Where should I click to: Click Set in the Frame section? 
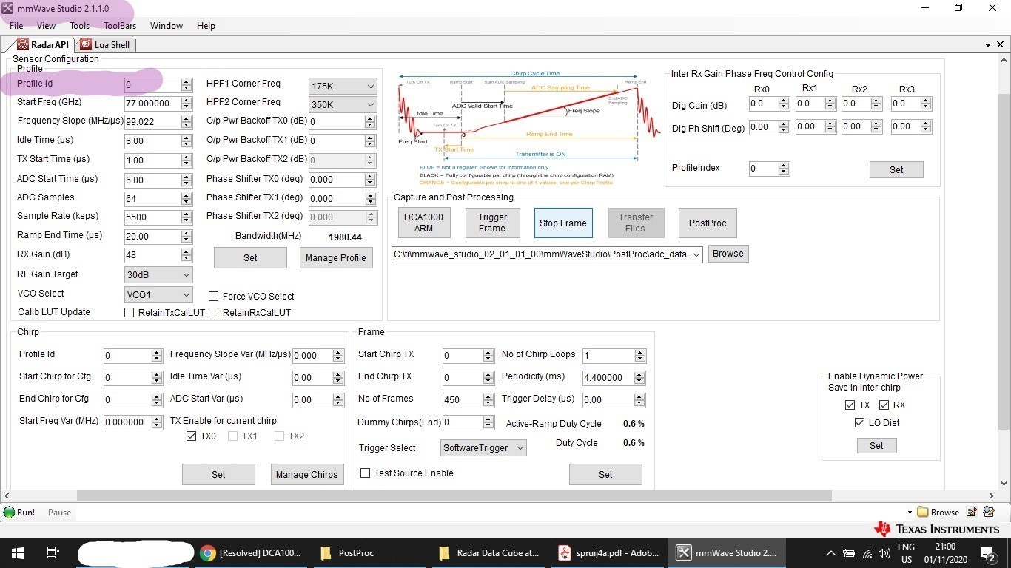(x=605, y=474)
